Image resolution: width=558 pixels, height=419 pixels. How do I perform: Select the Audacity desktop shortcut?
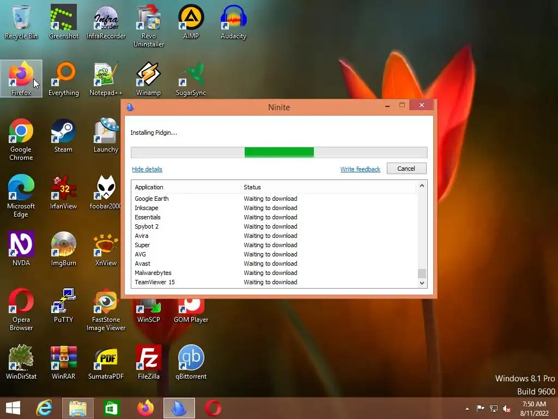click(233, 22)
